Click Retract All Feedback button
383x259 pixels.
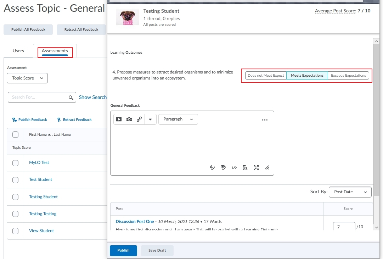[81, 29]
